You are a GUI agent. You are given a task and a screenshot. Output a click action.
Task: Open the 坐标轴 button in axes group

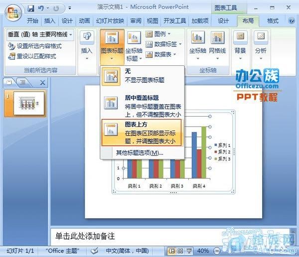tap(198, 45)
